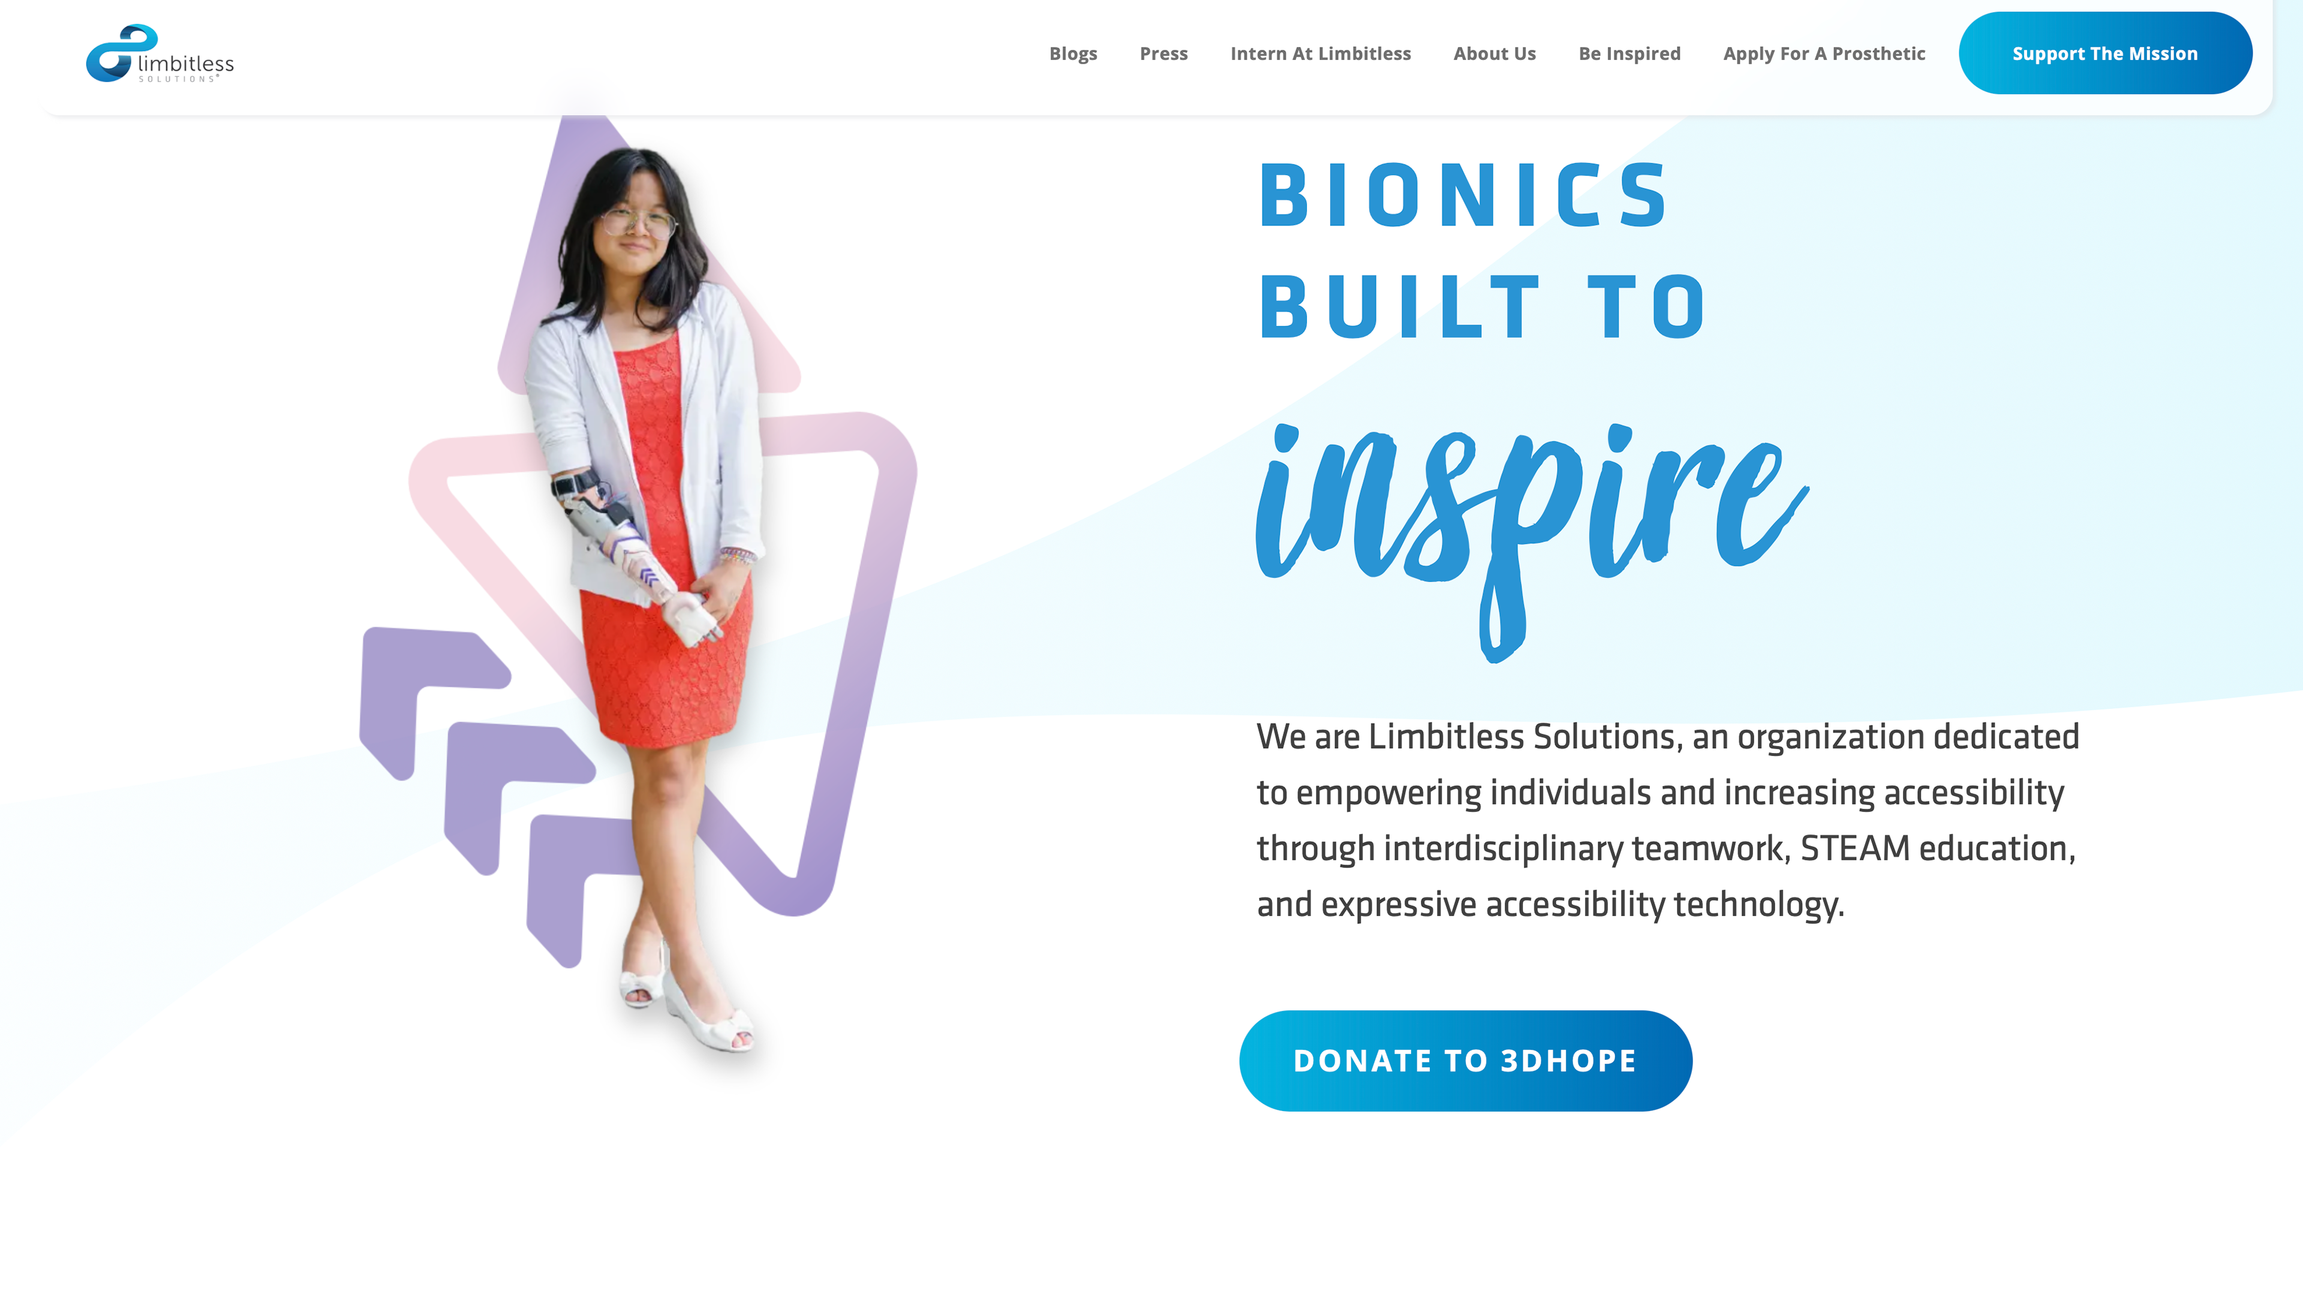Click the script 'inspire' word
This screenshot has height=1292, width=2303.
1532,536
